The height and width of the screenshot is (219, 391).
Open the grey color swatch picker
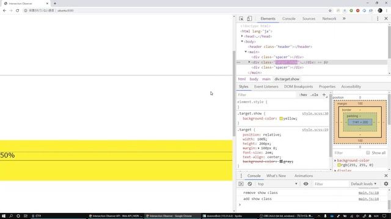point(281,161)
